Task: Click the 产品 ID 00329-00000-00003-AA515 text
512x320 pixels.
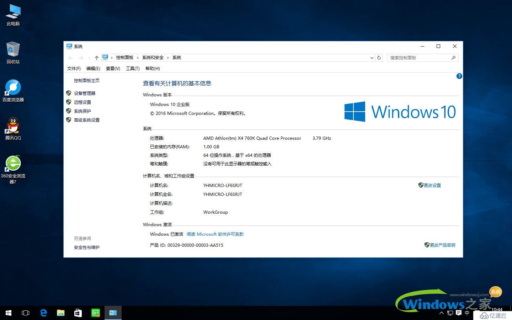Action: point(187,245)
